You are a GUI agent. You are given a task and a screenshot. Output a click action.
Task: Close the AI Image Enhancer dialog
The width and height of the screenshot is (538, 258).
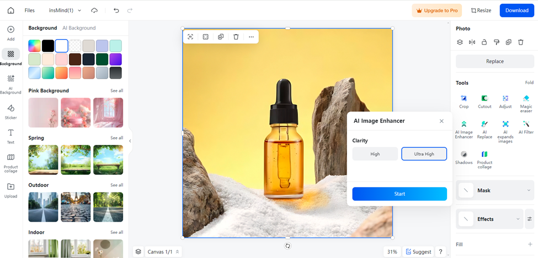coord(441,121)
